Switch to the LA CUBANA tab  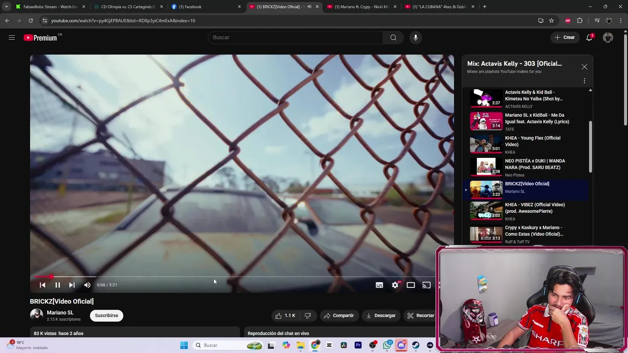coord(439,7)
